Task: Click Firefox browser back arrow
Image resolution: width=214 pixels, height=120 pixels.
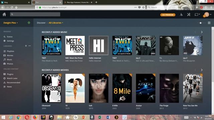Action: pos(3,7)
